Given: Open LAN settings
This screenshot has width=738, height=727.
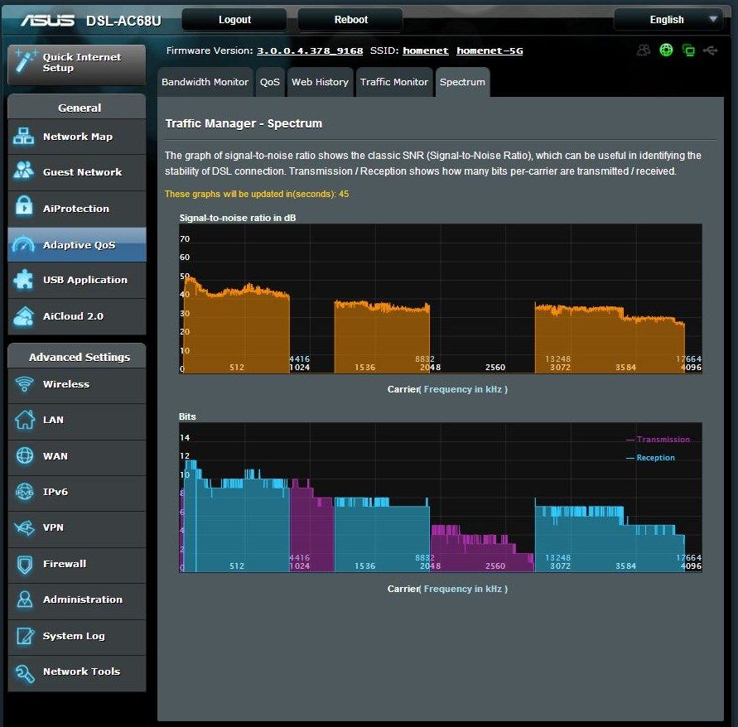Looking at the screenshot, I should click(x=77, y=421).
